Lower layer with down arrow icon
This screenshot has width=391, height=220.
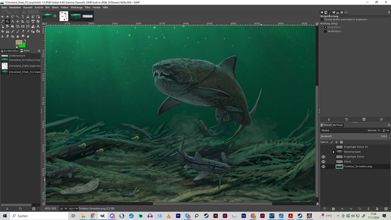point(351,209)
